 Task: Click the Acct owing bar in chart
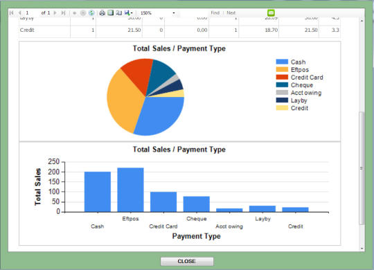coord(229,210)
